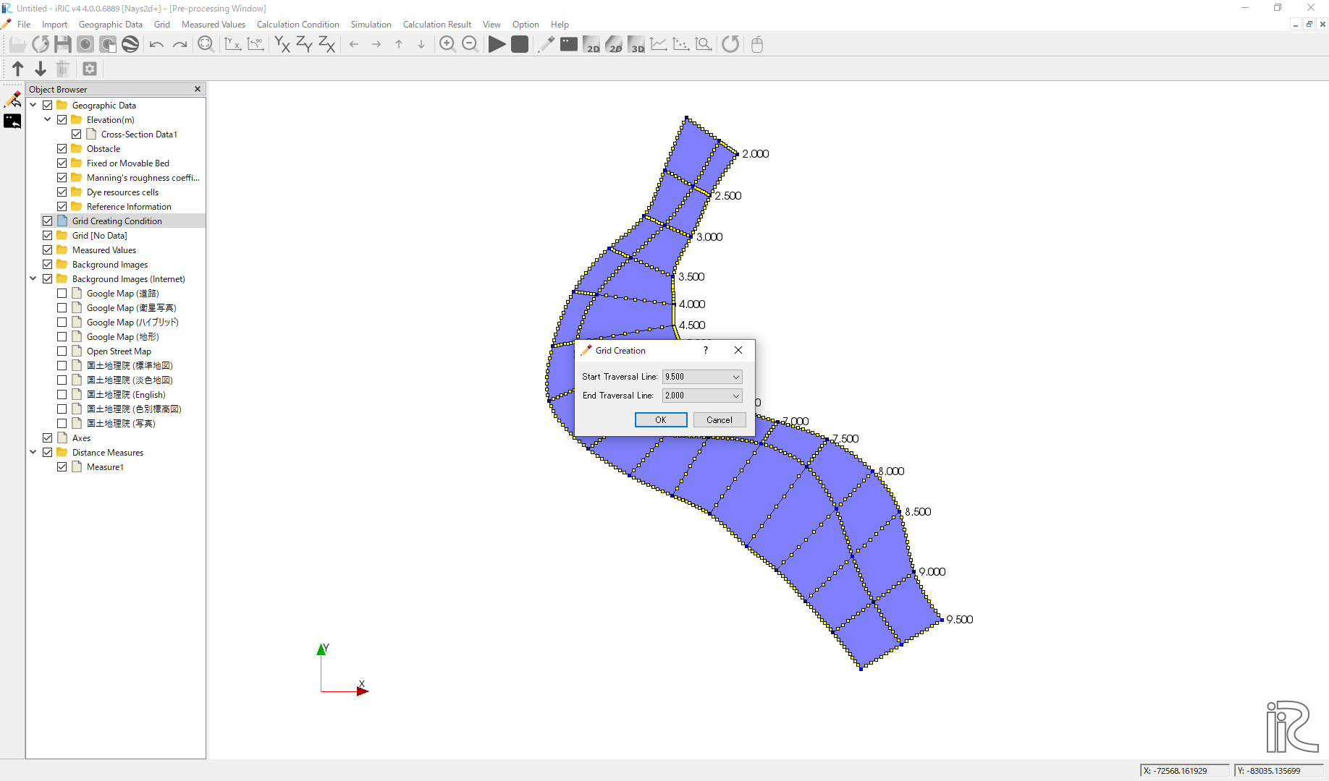Click the Undo arrow icon

(156, 45)
